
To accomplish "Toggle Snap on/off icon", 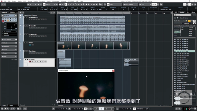I will (x=108, y=4).
